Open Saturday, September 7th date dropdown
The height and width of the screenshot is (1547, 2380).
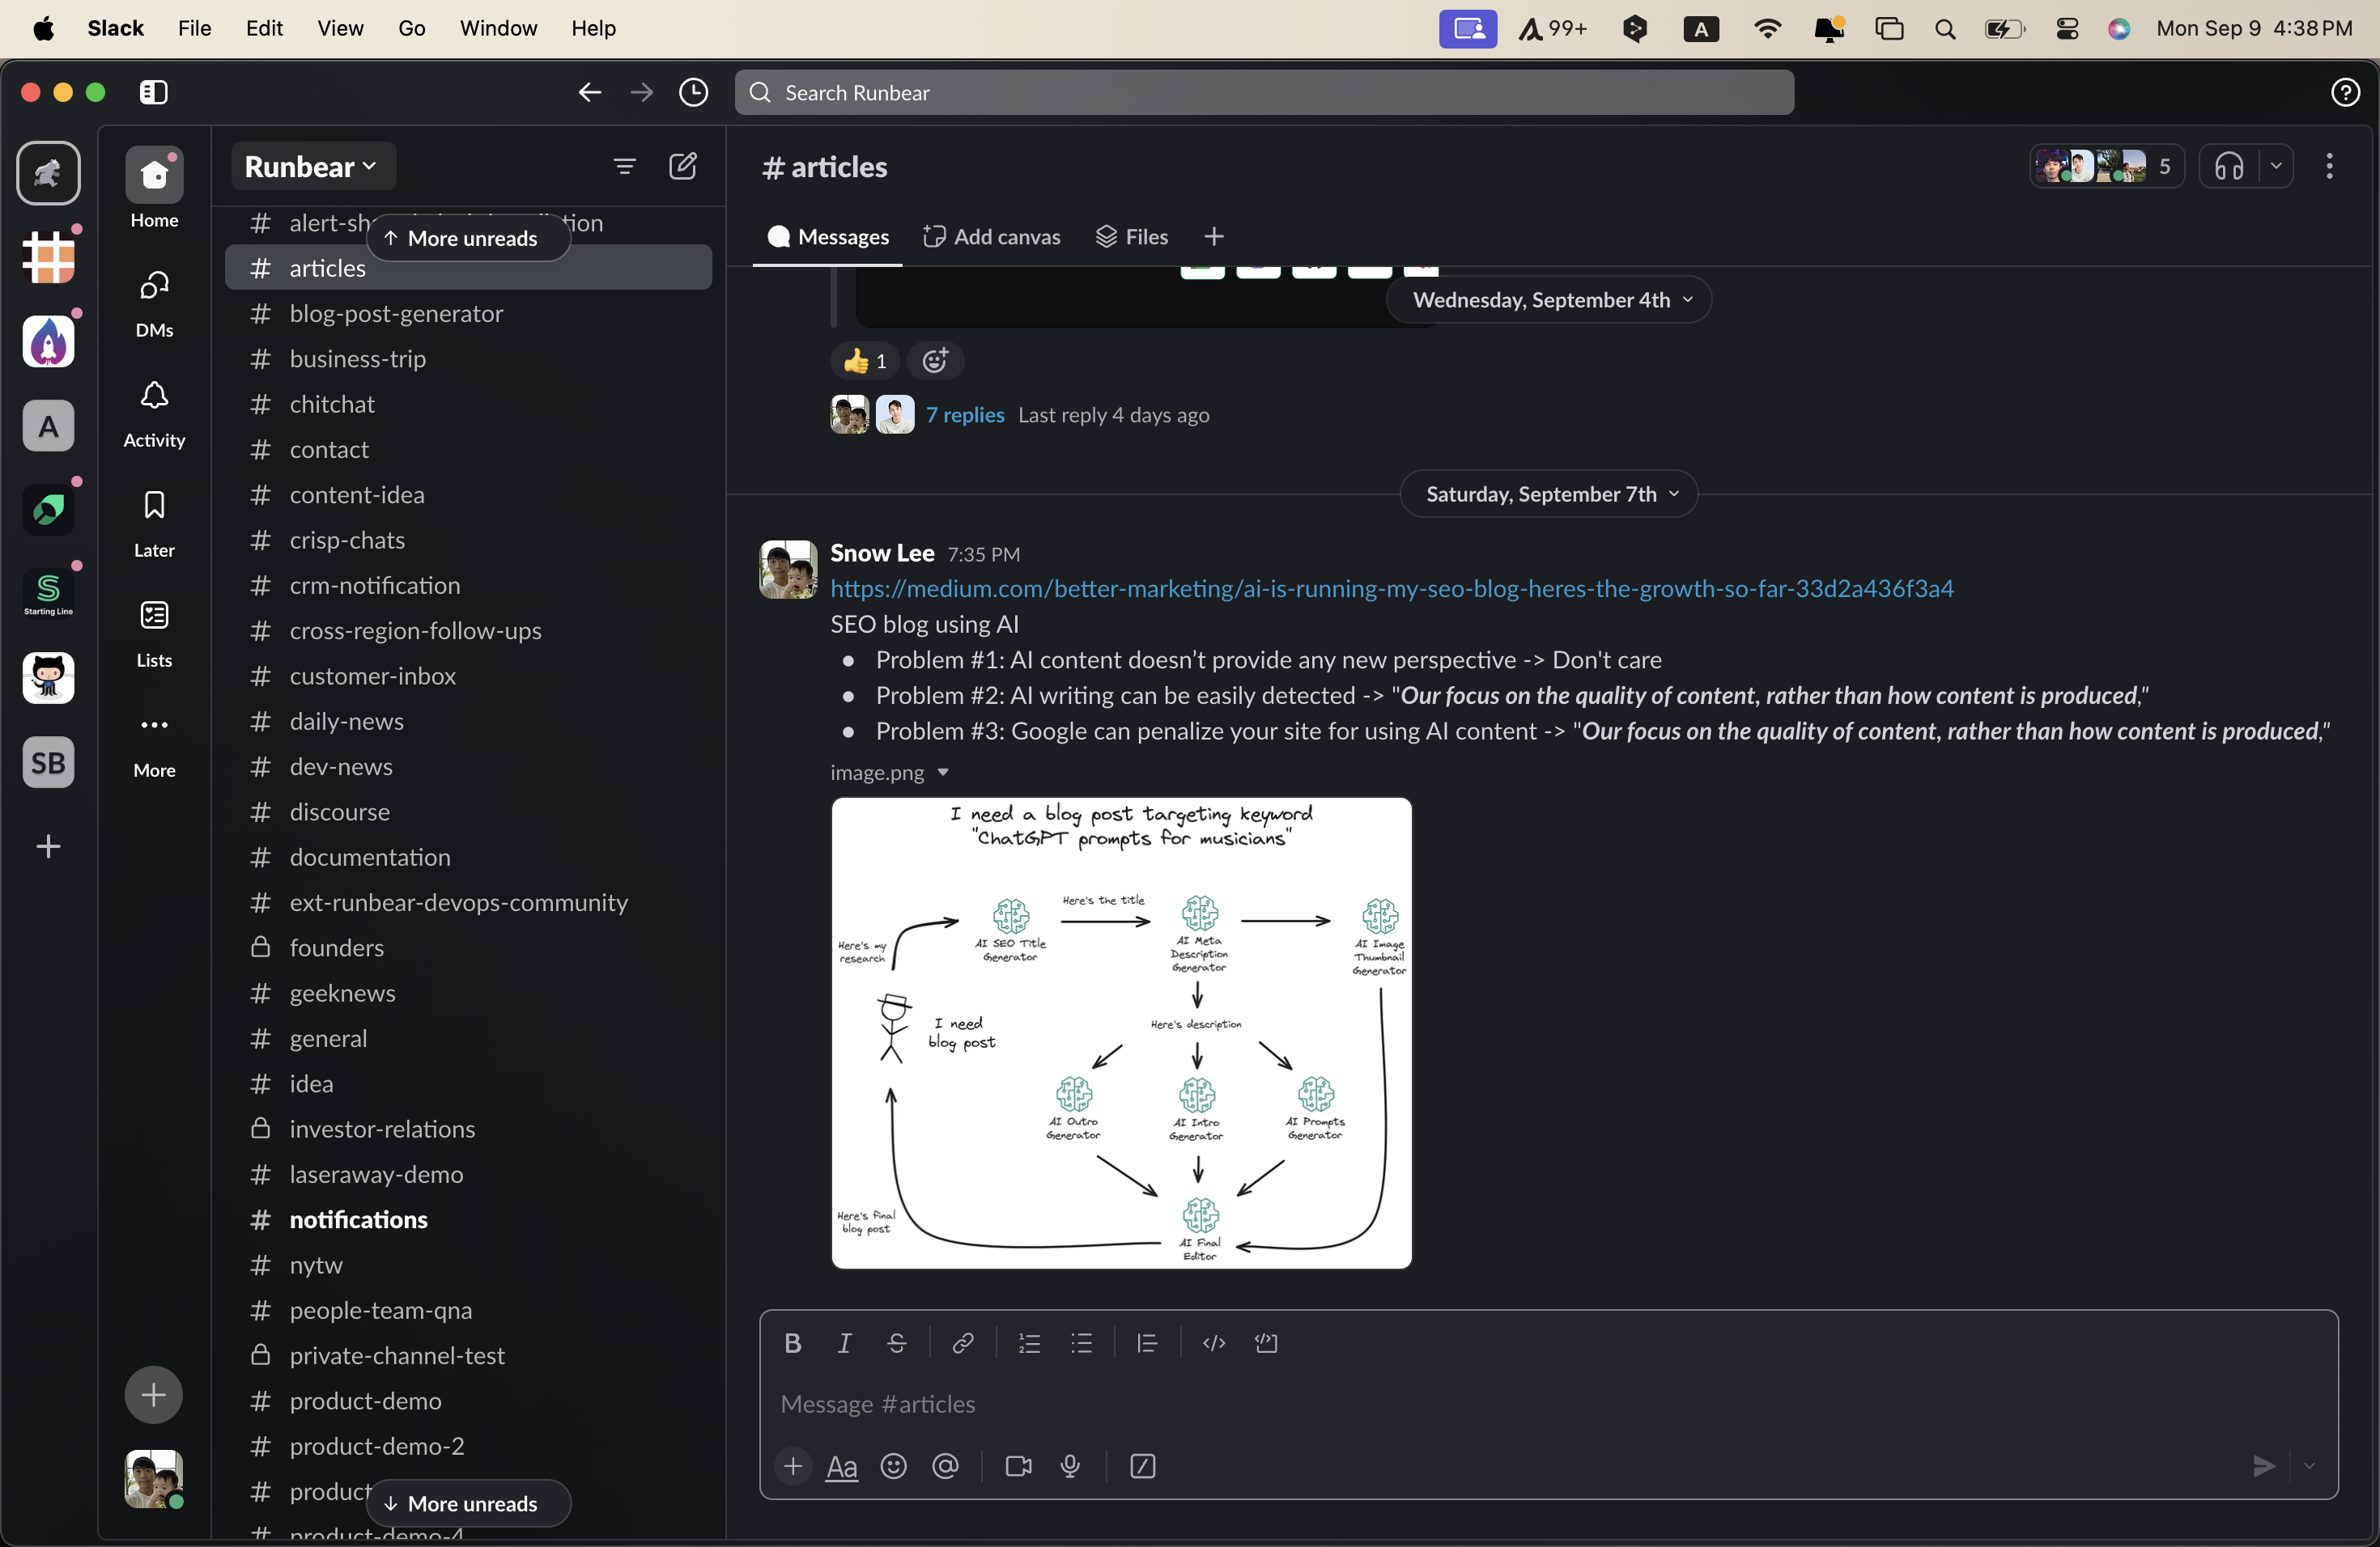point(1548,494)
